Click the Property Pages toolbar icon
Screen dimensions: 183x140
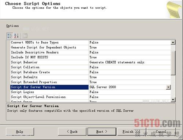pos(25,36)
